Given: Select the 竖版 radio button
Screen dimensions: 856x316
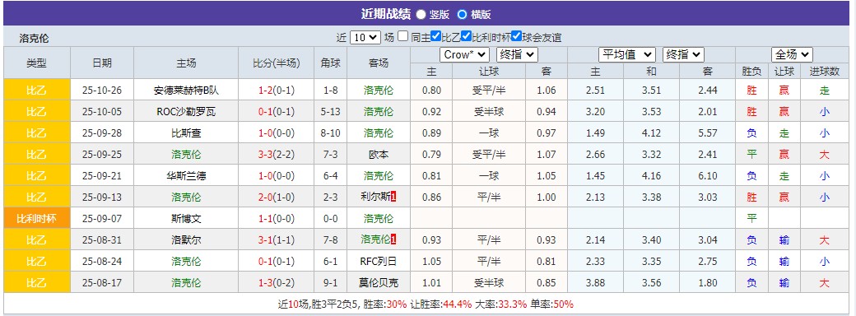Looking at the screenshot, I should pyautogui.click(x=421, y=15).
